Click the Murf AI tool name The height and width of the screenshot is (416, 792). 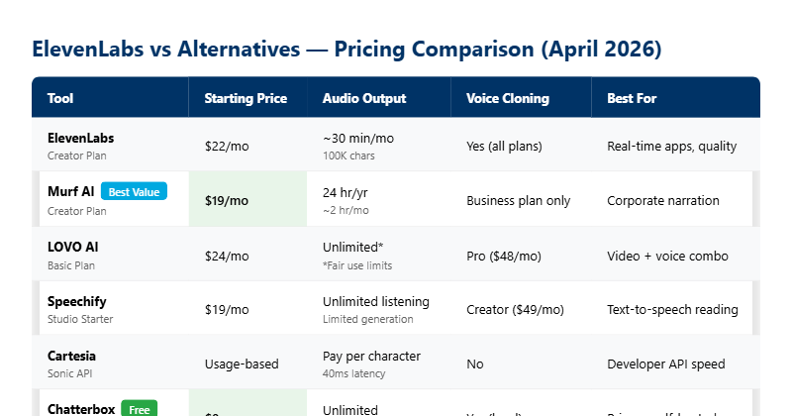tap(69, 192)
